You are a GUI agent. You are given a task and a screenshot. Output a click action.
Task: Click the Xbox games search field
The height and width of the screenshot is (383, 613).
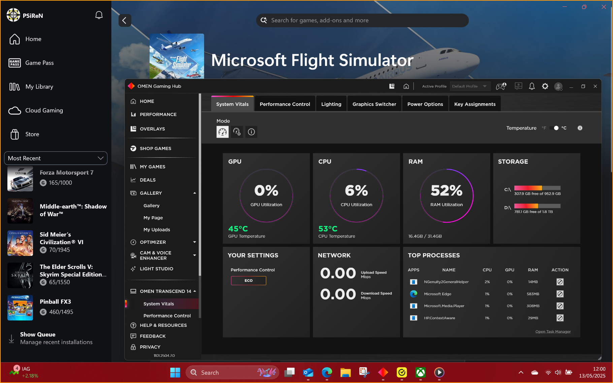click(362, 21)
